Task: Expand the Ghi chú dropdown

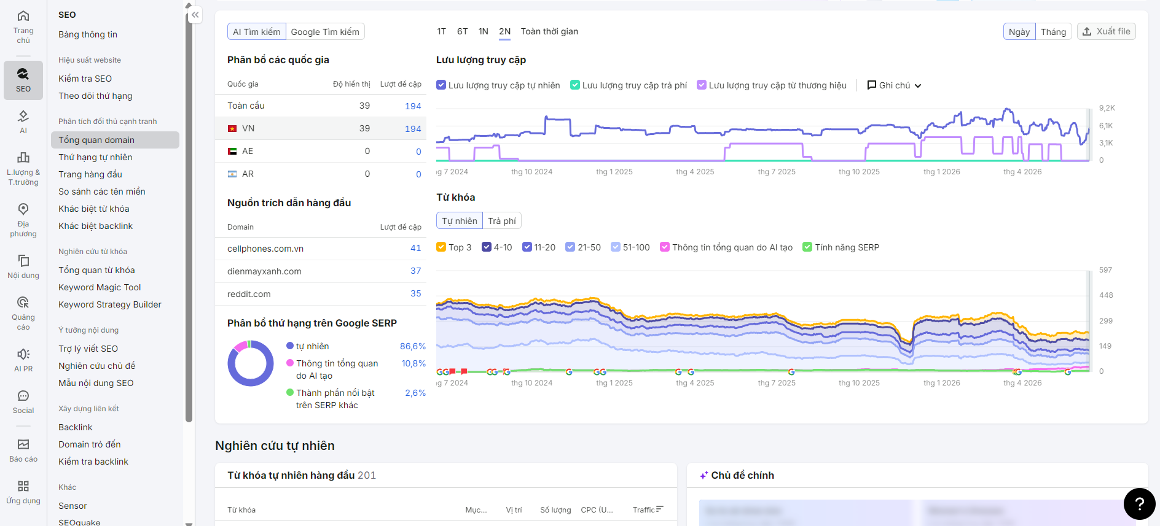Action: [894, 85]
